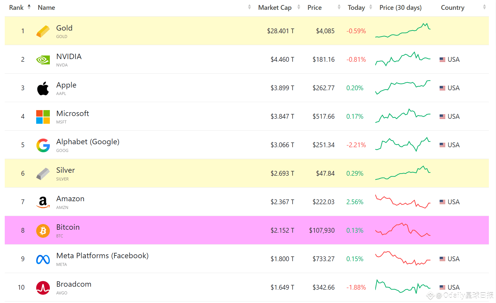Click the Google G logo

coord(43,145)
